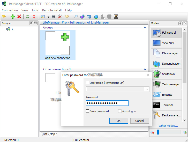Select Execute mode
Image resolution: width=188 pixels, height=142 pixels.
pyautogui.click(x=167, y=94)
